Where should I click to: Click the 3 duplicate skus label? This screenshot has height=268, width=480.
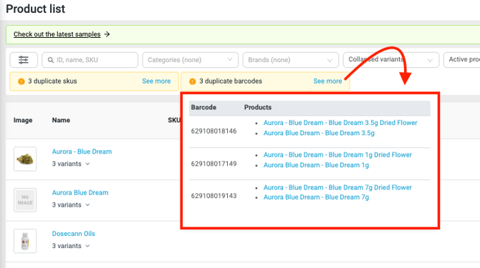52,81
